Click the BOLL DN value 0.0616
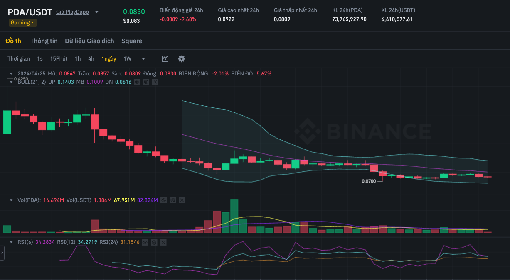Viewport: 510px width, 280px height. (x=123, y=82)
